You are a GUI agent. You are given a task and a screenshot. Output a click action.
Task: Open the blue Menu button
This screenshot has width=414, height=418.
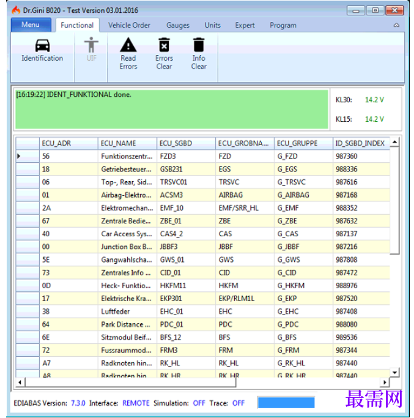coord(31,25)
